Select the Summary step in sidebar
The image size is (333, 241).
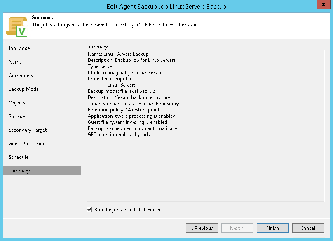pos(19,171)
